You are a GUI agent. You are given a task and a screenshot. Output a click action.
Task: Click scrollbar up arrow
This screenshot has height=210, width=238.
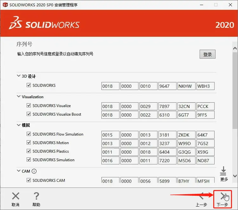point(235,48)
